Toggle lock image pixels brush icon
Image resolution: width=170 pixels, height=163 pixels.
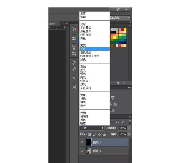[95, 134]
